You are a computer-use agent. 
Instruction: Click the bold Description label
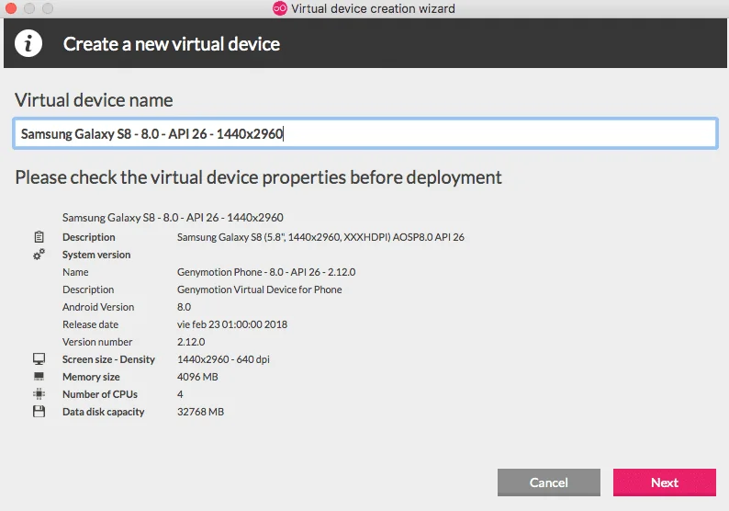coord(89,237)
